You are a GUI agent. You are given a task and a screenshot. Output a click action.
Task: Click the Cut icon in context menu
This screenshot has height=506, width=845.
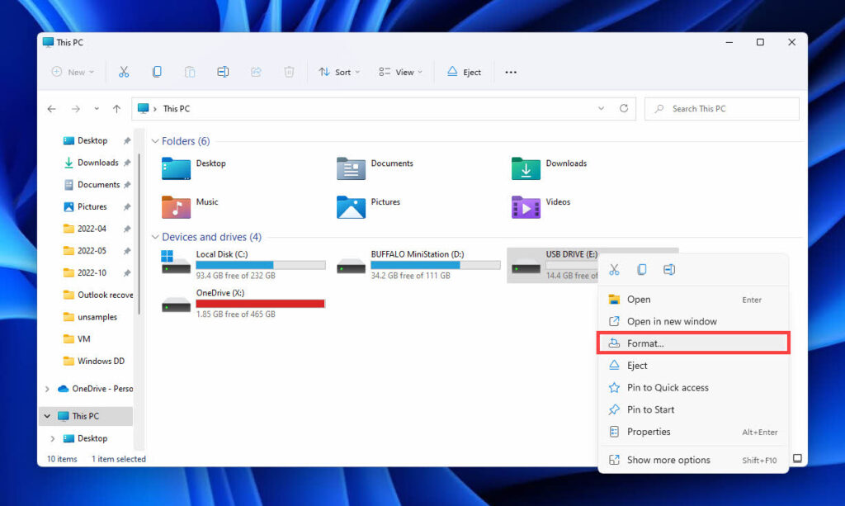(x=614, y=270)
